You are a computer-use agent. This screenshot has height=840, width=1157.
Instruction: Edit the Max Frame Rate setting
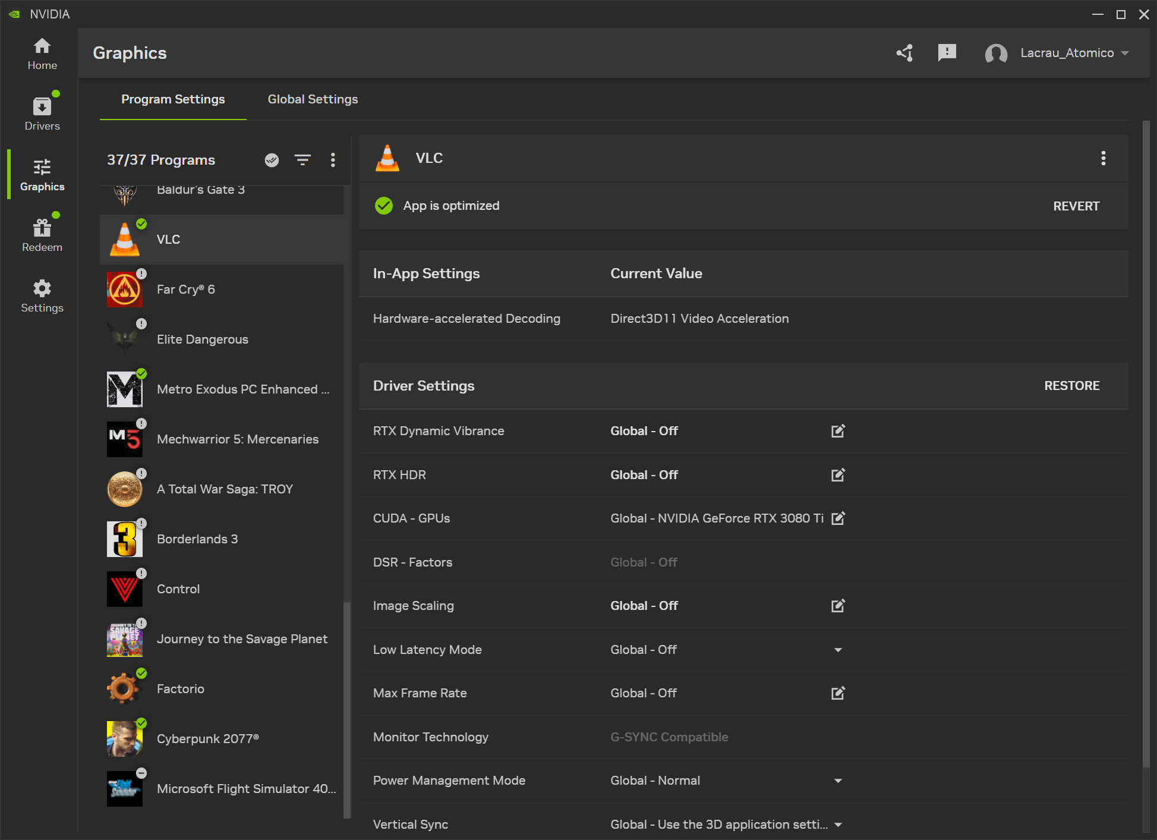[838, 693]
